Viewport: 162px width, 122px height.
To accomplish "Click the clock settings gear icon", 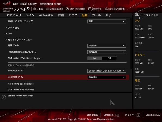I will tap(28, 8).
